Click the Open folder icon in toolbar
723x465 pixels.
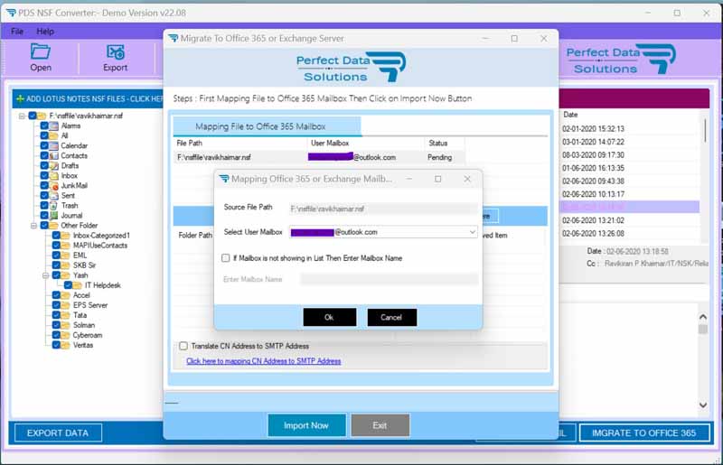click(x=41, y=51)
